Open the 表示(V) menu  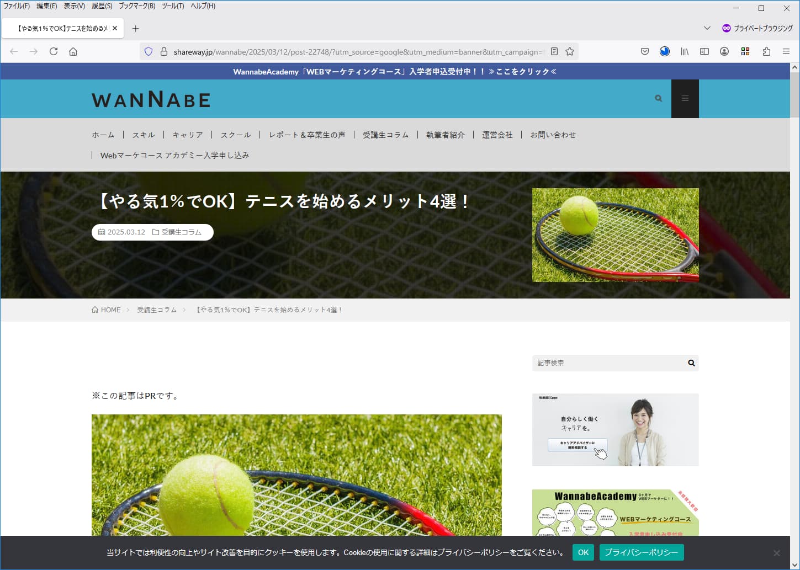[75, 6]
